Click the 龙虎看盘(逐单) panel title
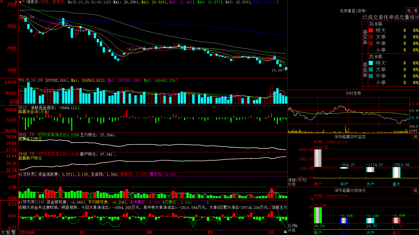The image size is (419, 235). pos(353,11)
